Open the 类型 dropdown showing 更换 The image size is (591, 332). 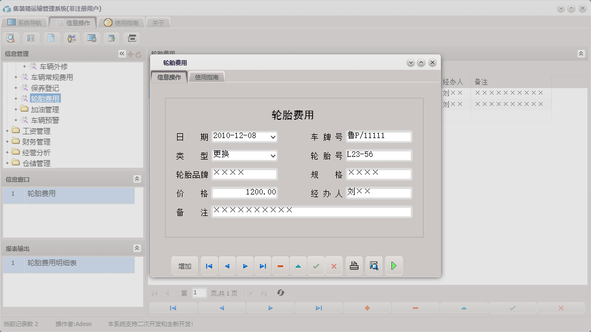(273, 155)
